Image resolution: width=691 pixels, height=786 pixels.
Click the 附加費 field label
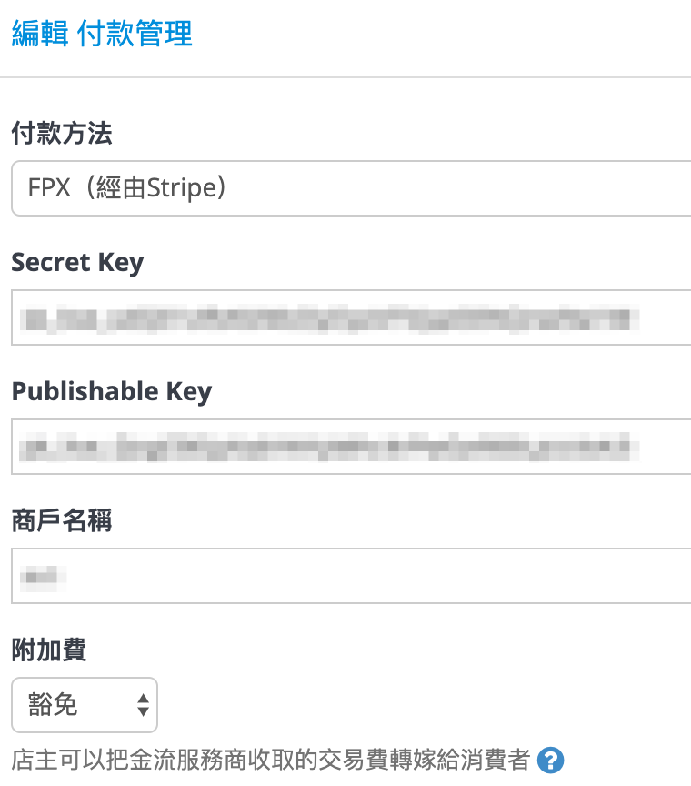pyautogui.click(x=49, y=650)
